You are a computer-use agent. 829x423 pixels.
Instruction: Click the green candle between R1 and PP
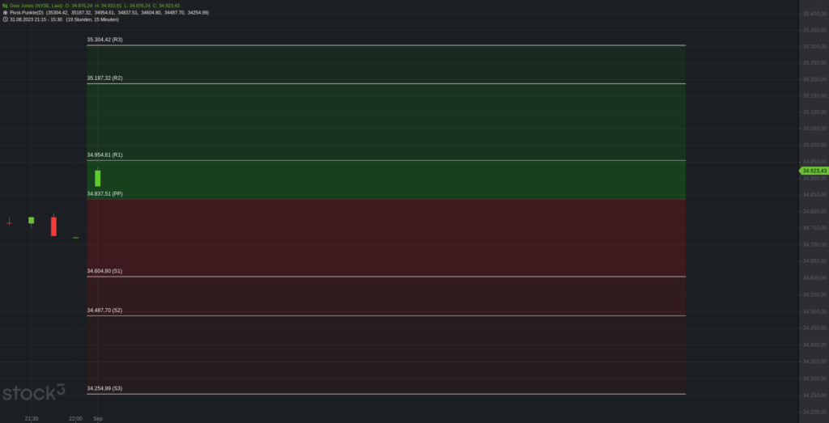[x=98, y=178]
